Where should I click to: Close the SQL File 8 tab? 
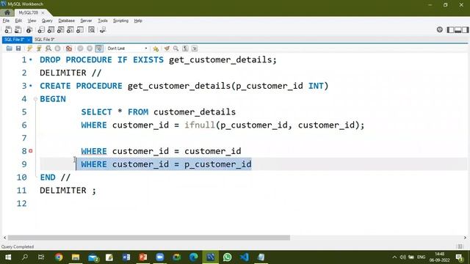tap(29, 40)
